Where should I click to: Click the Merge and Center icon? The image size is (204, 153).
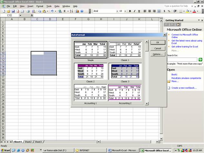point(159,11)
